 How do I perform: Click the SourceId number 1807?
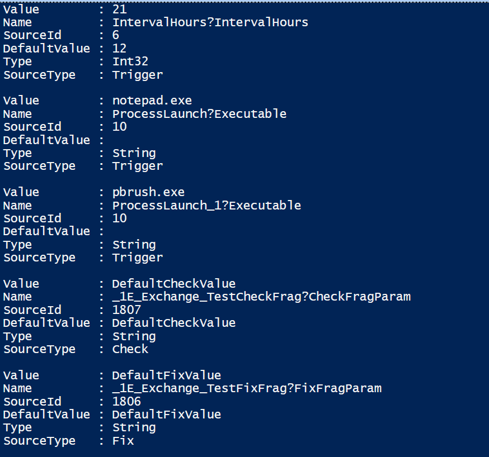[x=126, y=310]
